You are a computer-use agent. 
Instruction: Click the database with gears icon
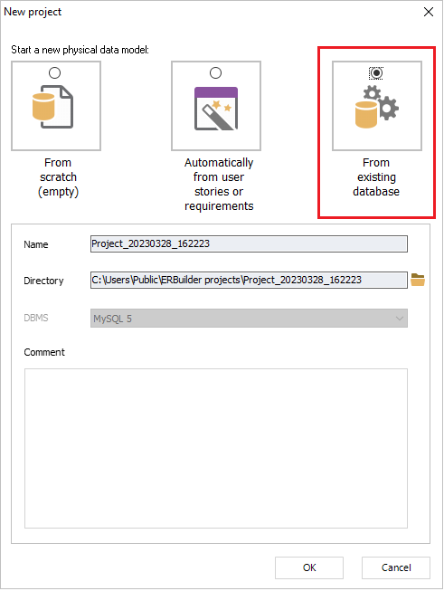click(x=376, y=107)
